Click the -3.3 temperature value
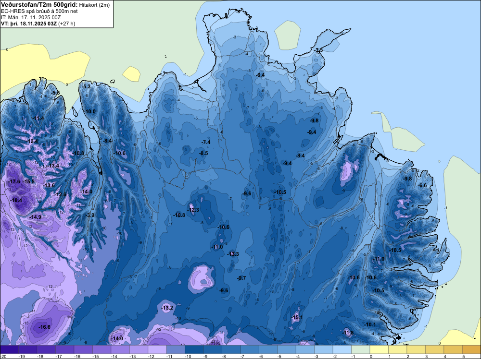Screen dimensions: 481x359 [319, 50]
